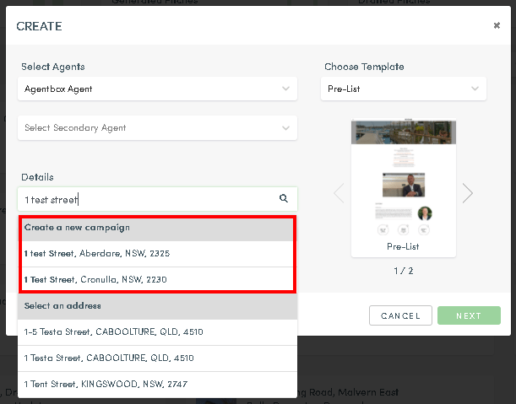The height and width of the screenshot is (404, 516).
Task: Select the Pre-List template thumbnail
Action: (x=404, y=187)
